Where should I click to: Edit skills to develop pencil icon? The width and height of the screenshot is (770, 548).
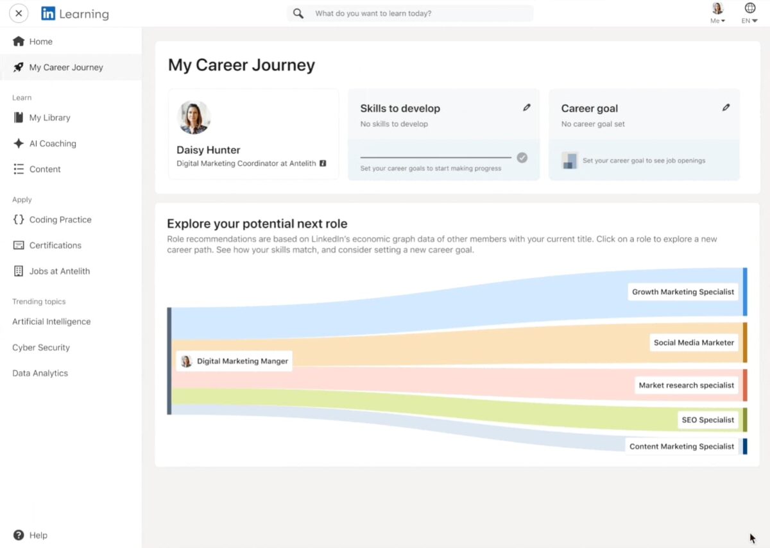[527, 108]
